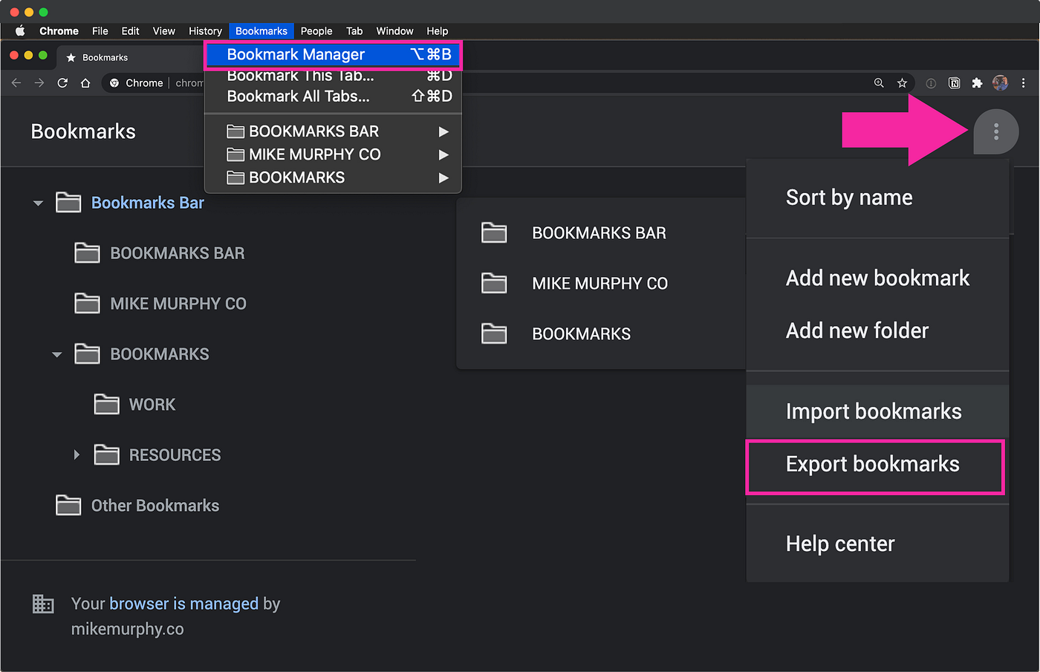Open the History menu in the menu bar
This screenshot has height=672, width=1040.
pyautogui.click(x=205, y=30)
